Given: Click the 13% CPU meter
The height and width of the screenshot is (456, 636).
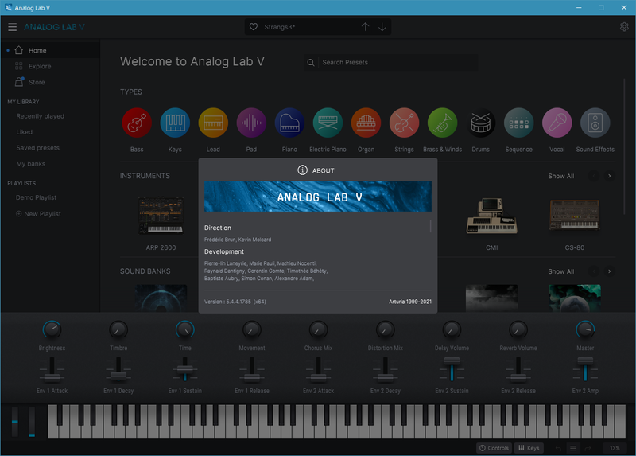Looking at the screenshot, I should coord(615,448).
